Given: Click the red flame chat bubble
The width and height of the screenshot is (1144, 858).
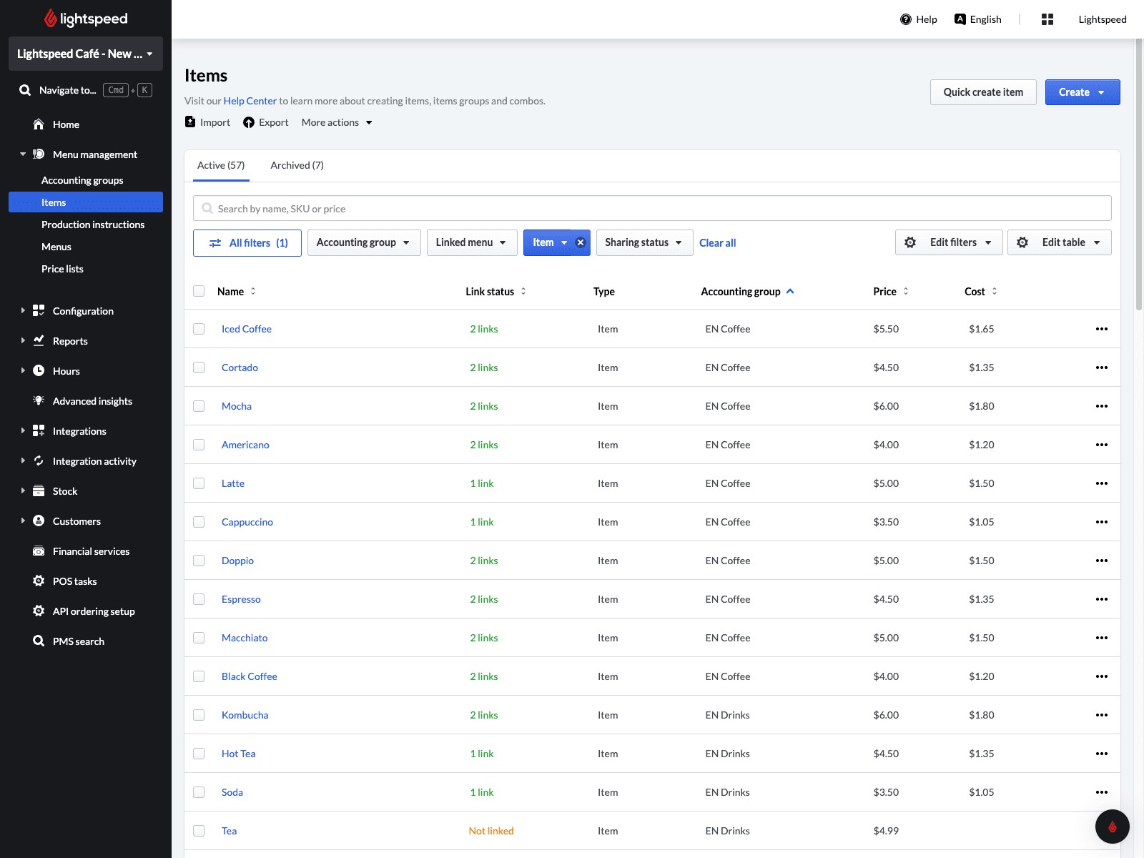Looking at the screenshot, I should coord(1112,827).
